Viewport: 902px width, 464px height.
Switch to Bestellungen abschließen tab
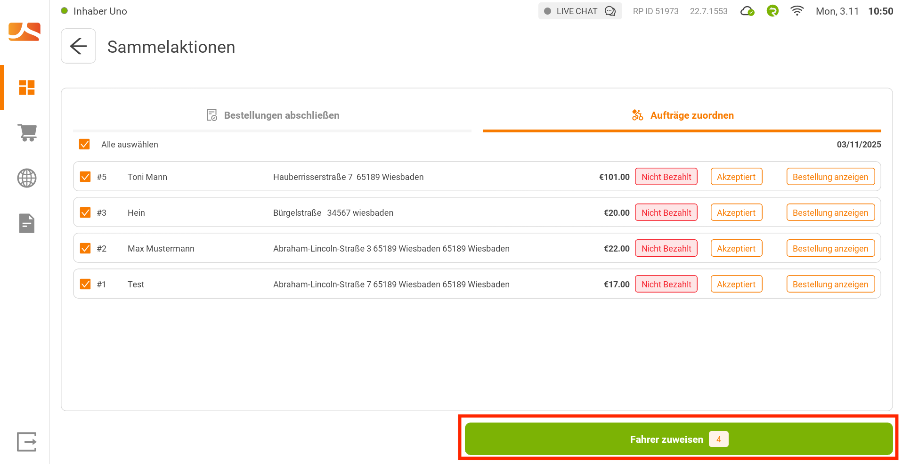[273, 115]
